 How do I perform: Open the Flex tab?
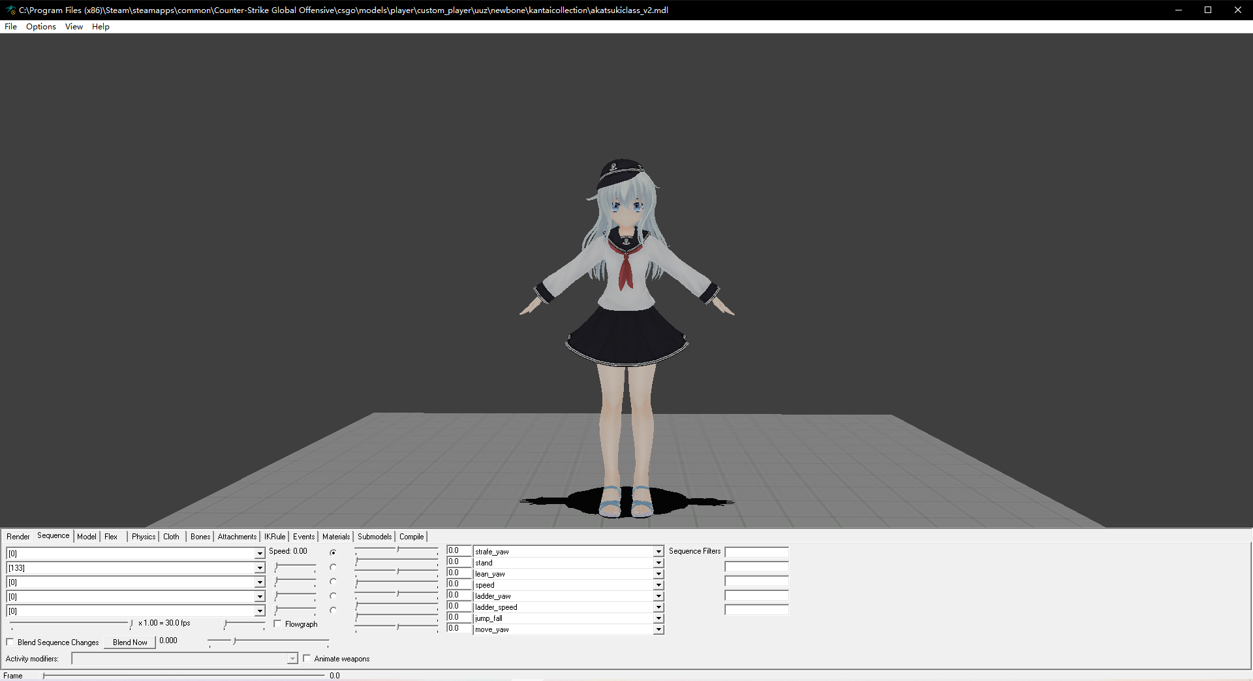click(x=111, y=537)
